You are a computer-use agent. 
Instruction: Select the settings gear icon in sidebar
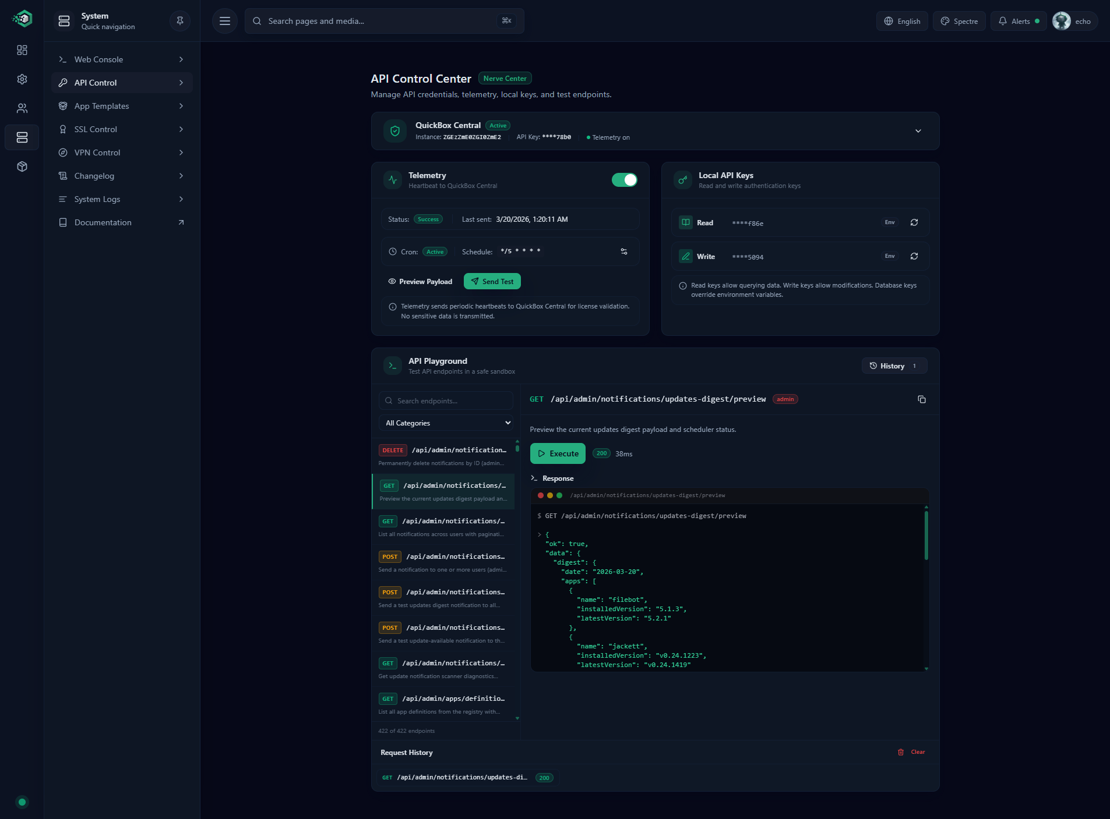coord(22,79)
